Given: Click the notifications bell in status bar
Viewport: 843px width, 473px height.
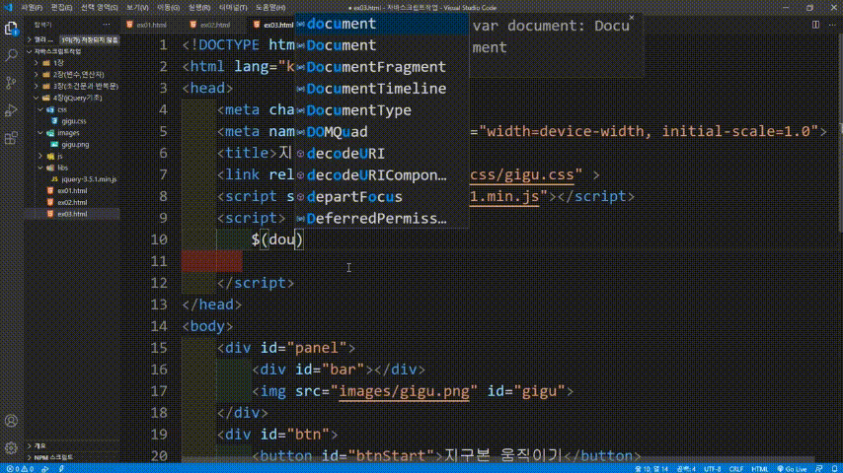Looking at the screenshot, I should 834,469.
